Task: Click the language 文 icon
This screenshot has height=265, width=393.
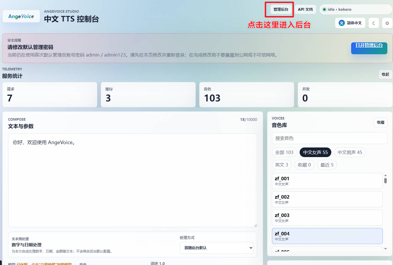Action: 342,23
